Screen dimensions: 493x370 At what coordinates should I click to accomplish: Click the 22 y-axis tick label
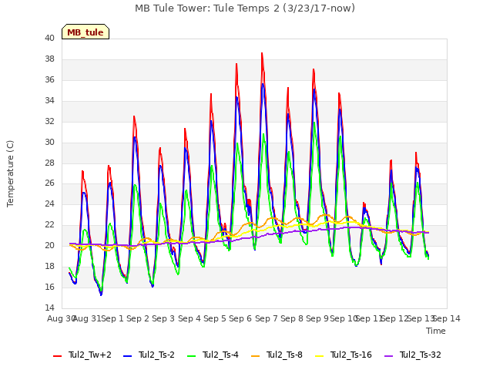coord(49,224)
